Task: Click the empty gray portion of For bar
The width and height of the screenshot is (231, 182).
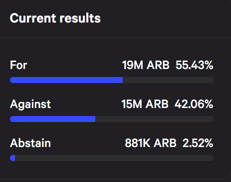Action: [168, 80]
